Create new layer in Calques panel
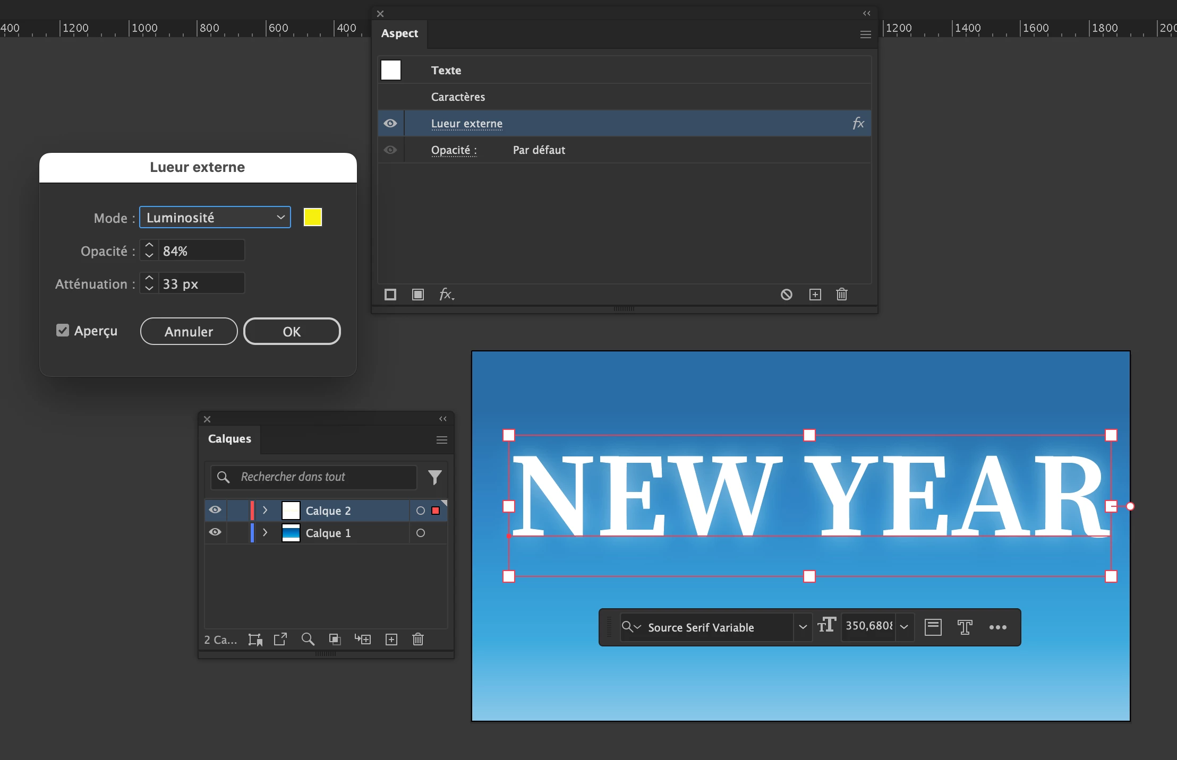The width and height of the screenshot is (1177, 760). 391,640
